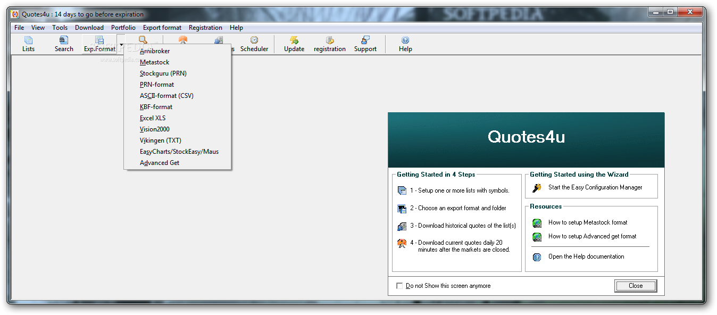Open the Registration menu
The width and height of the screenshot is (717, 315).
(205, 28)
